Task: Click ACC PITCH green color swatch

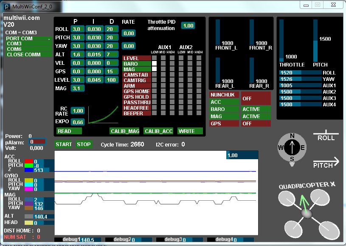Action: (29, 166)
